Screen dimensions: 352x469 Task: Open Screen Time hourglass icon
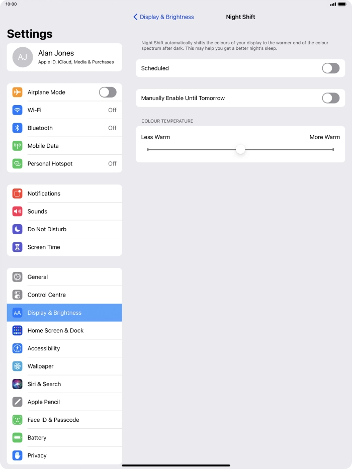tap(18, 247)
